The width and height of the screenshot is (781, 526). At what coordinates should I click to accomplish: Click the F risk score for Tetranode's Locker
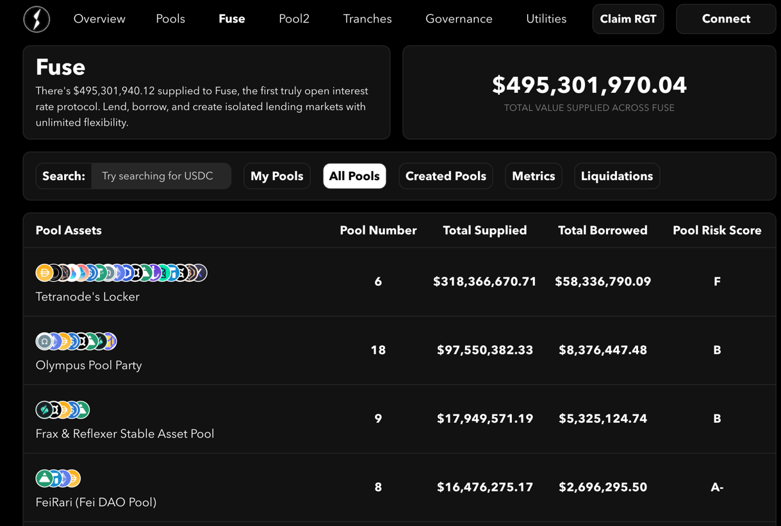click(717, 282)
